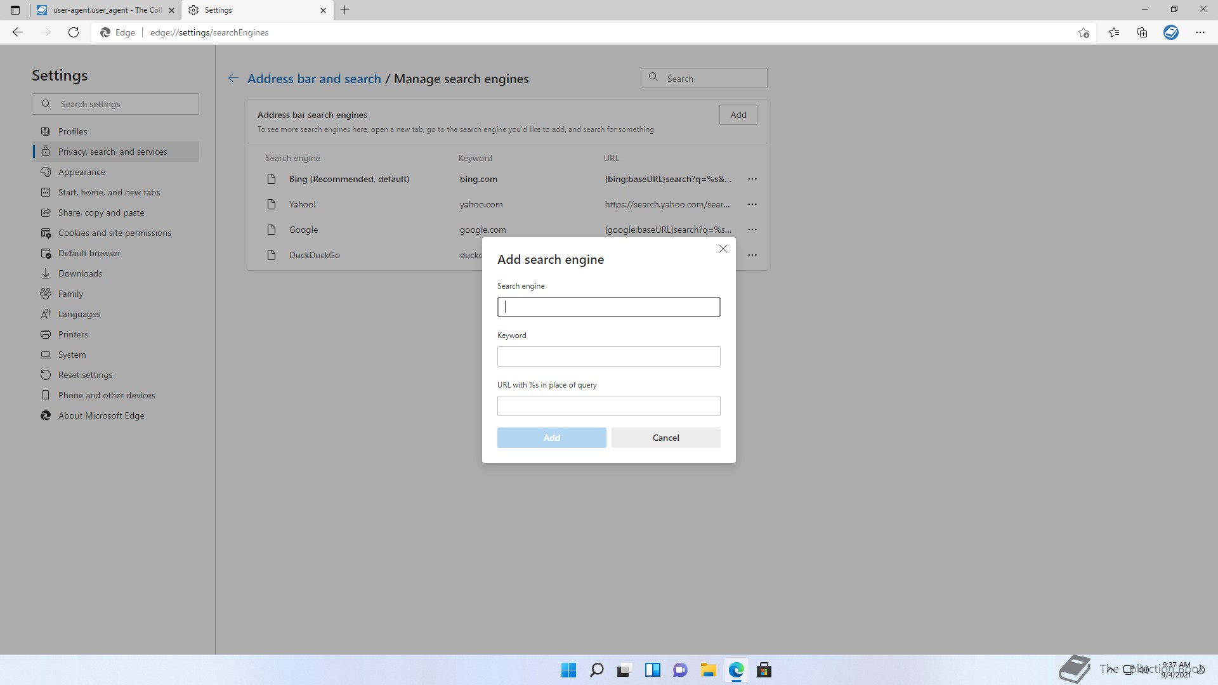This screenshot has height=685, width=1218.
Task: Open Start, home, and new tabs
Action: point(115,192)
